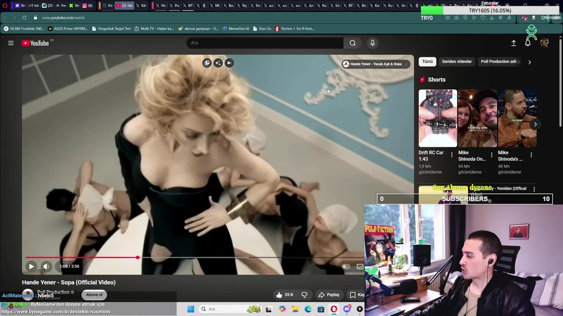
Task: Click the Windows taskbar Ara search box
Action: (x=230, y=309)
